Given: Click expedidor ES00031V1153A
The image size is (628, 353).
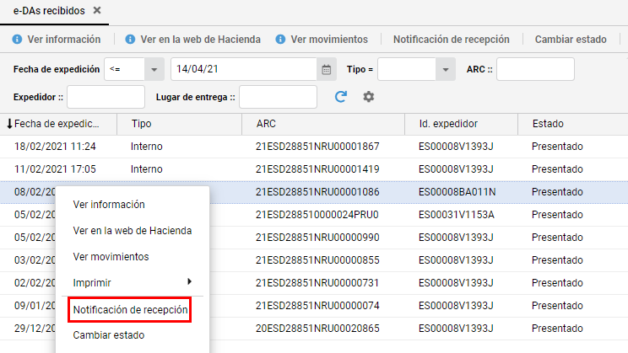Looking at the screenshot, I should (456, 215).
